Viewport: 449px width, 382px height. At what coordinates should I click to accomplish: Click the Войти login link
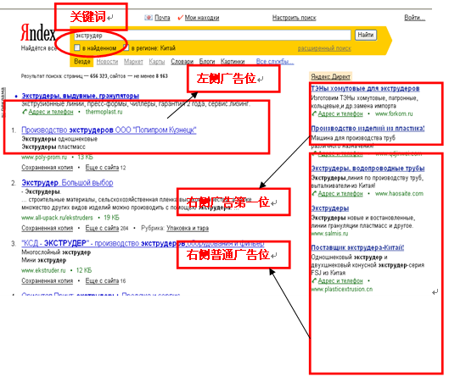414,18
